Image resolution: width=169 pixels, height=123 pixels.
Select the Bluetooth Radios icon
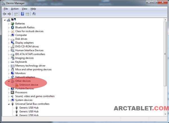point(12,28)
